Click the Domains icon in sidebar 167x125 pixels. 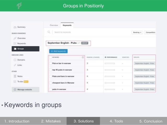coord(15,60)
